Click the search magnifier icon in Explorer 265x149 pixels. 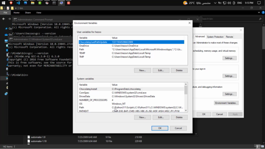click(x=260, y=19)
